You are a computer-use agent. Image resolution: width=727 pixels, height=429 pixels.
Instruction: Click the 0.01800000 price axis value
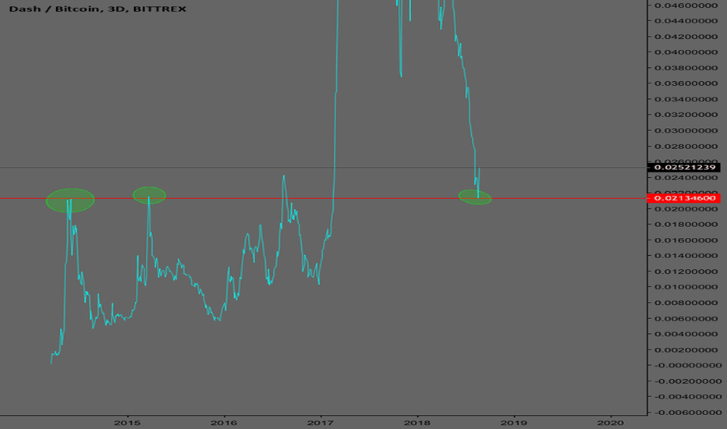(686, 225)
